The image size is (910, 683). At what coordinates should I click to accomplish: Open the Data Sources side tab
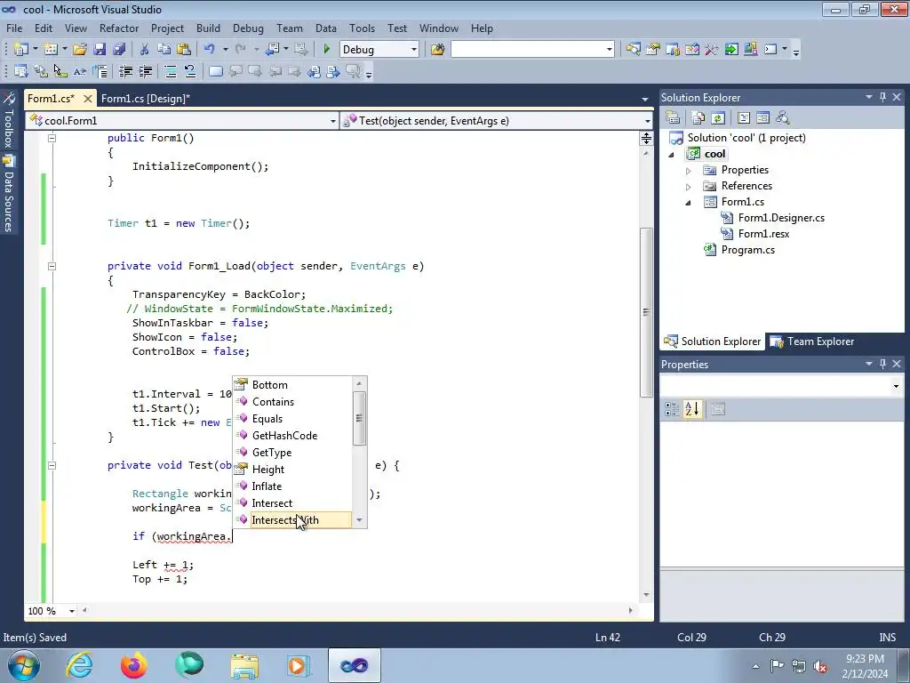(9, 195)
